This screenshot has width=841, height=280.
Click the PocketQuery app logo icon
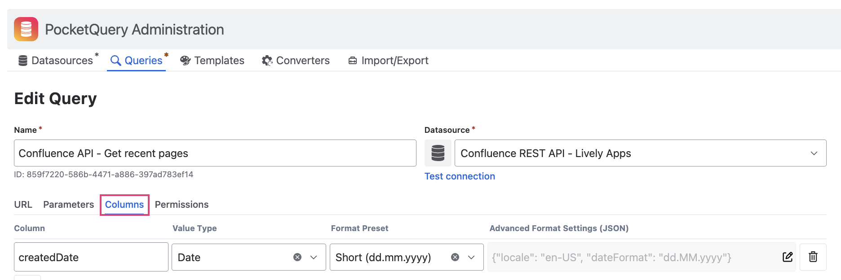click(26, 29)
